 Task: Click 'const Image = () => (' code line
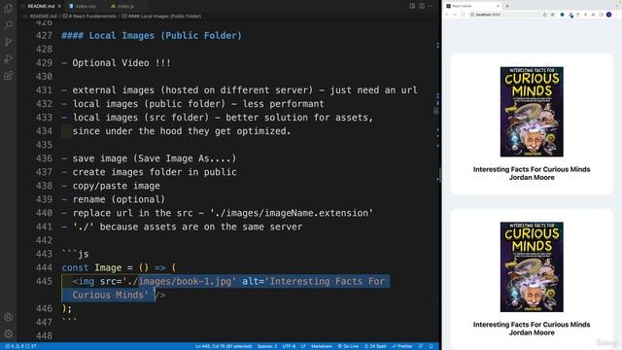click(119, 267)
